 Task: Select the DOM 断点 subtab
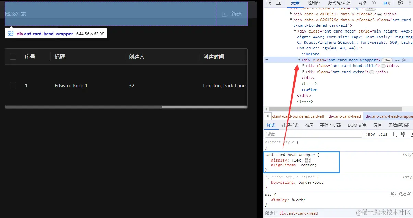(x=357, y=125)
